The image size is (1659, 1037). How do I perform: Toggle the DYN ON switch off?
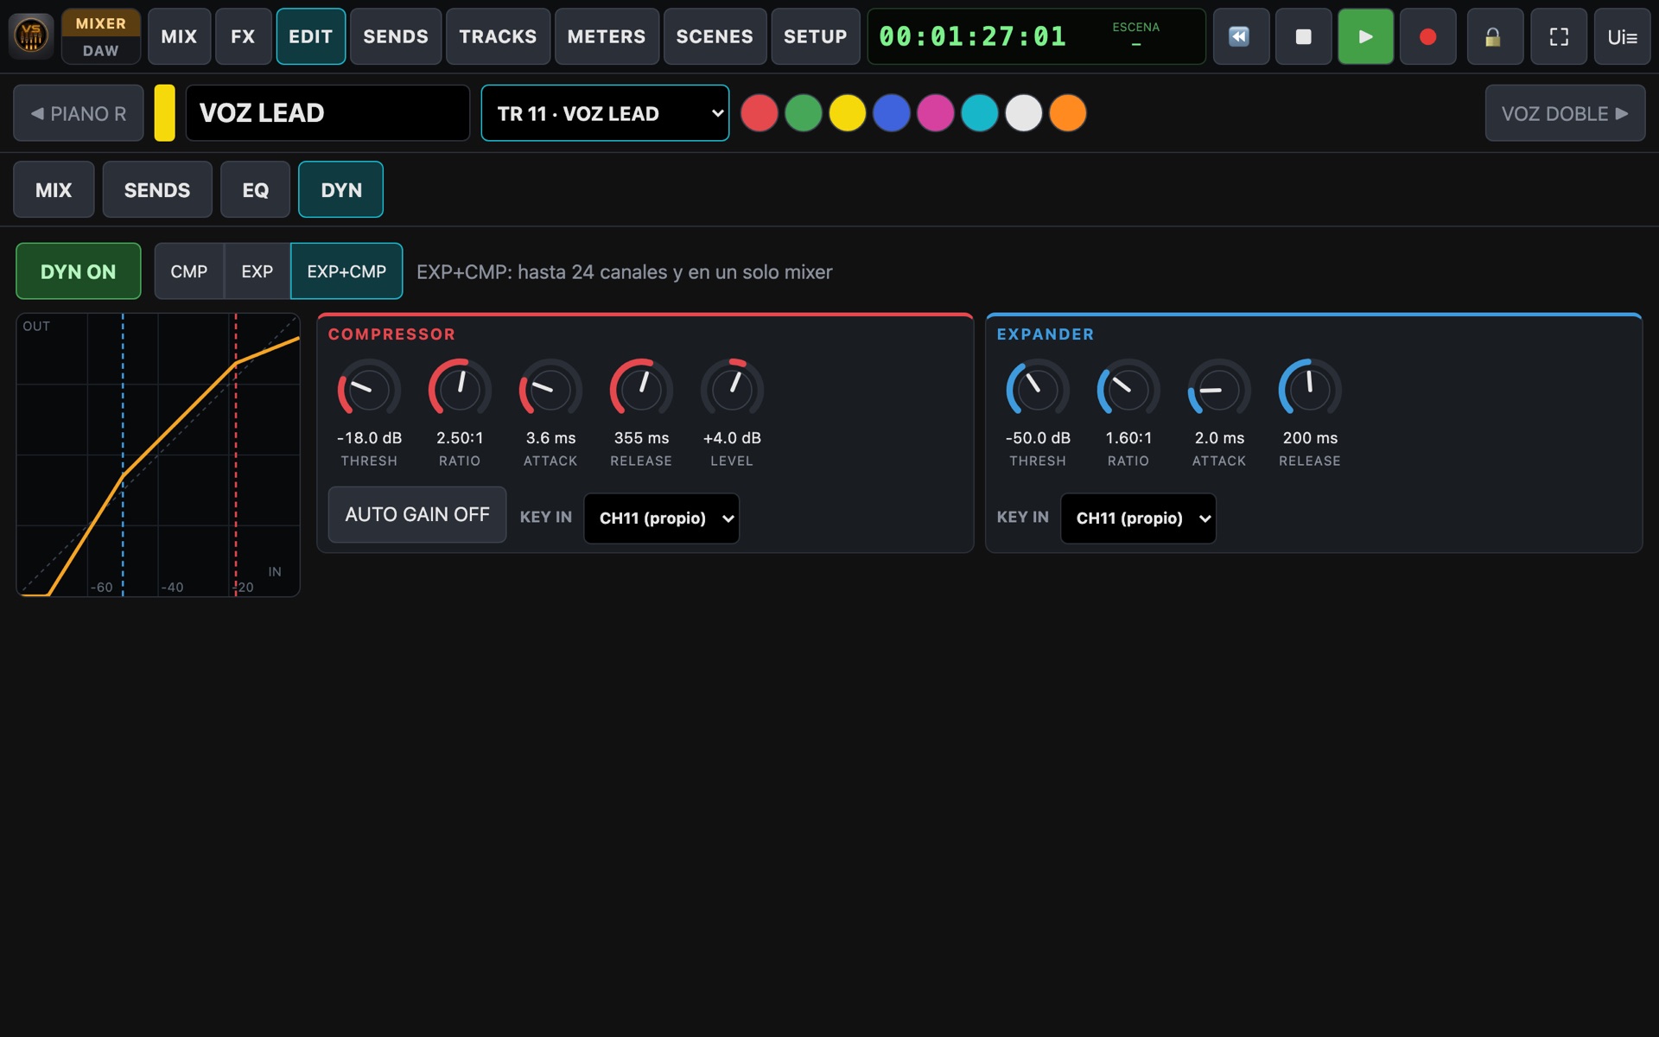click(x=79, y=271)
